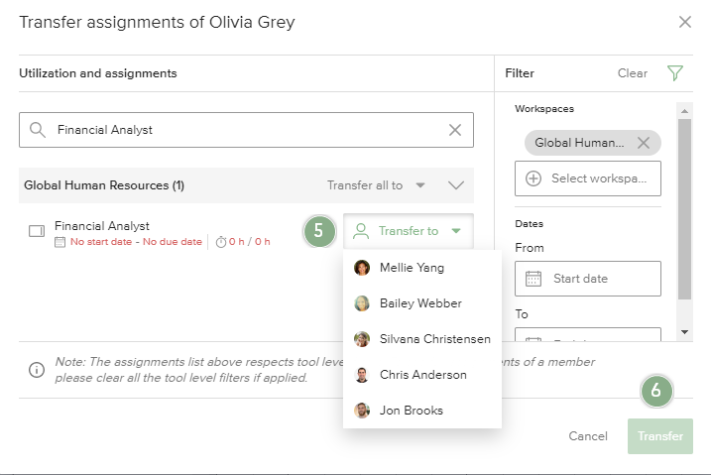The height and width of the screenshot is (475, 711).
Task: Remove the Global Human workspace chip
Action: click(643, 143)
